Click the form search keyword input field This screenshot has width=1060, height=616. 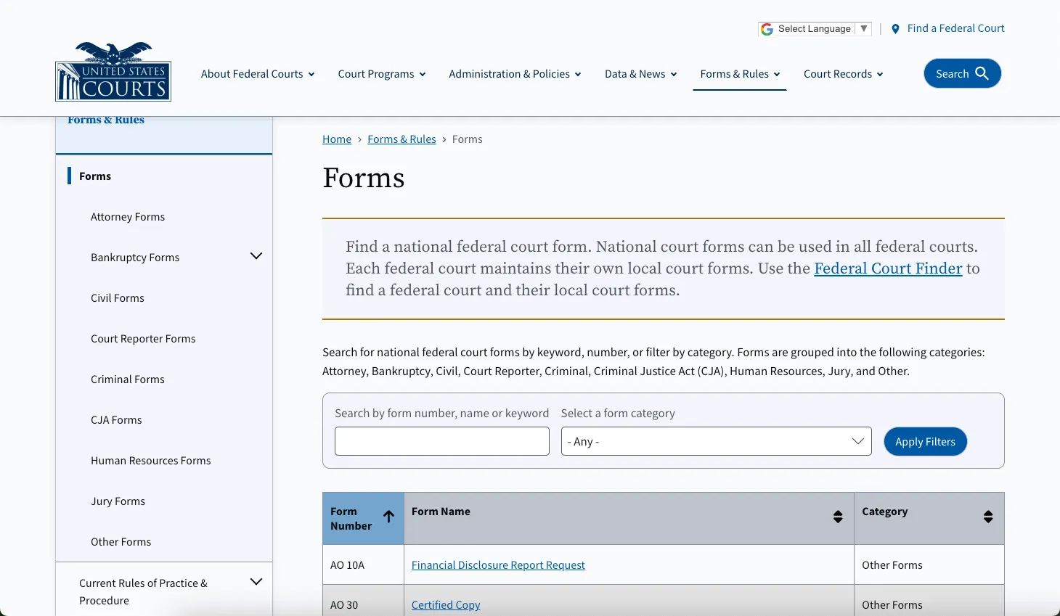441,440
